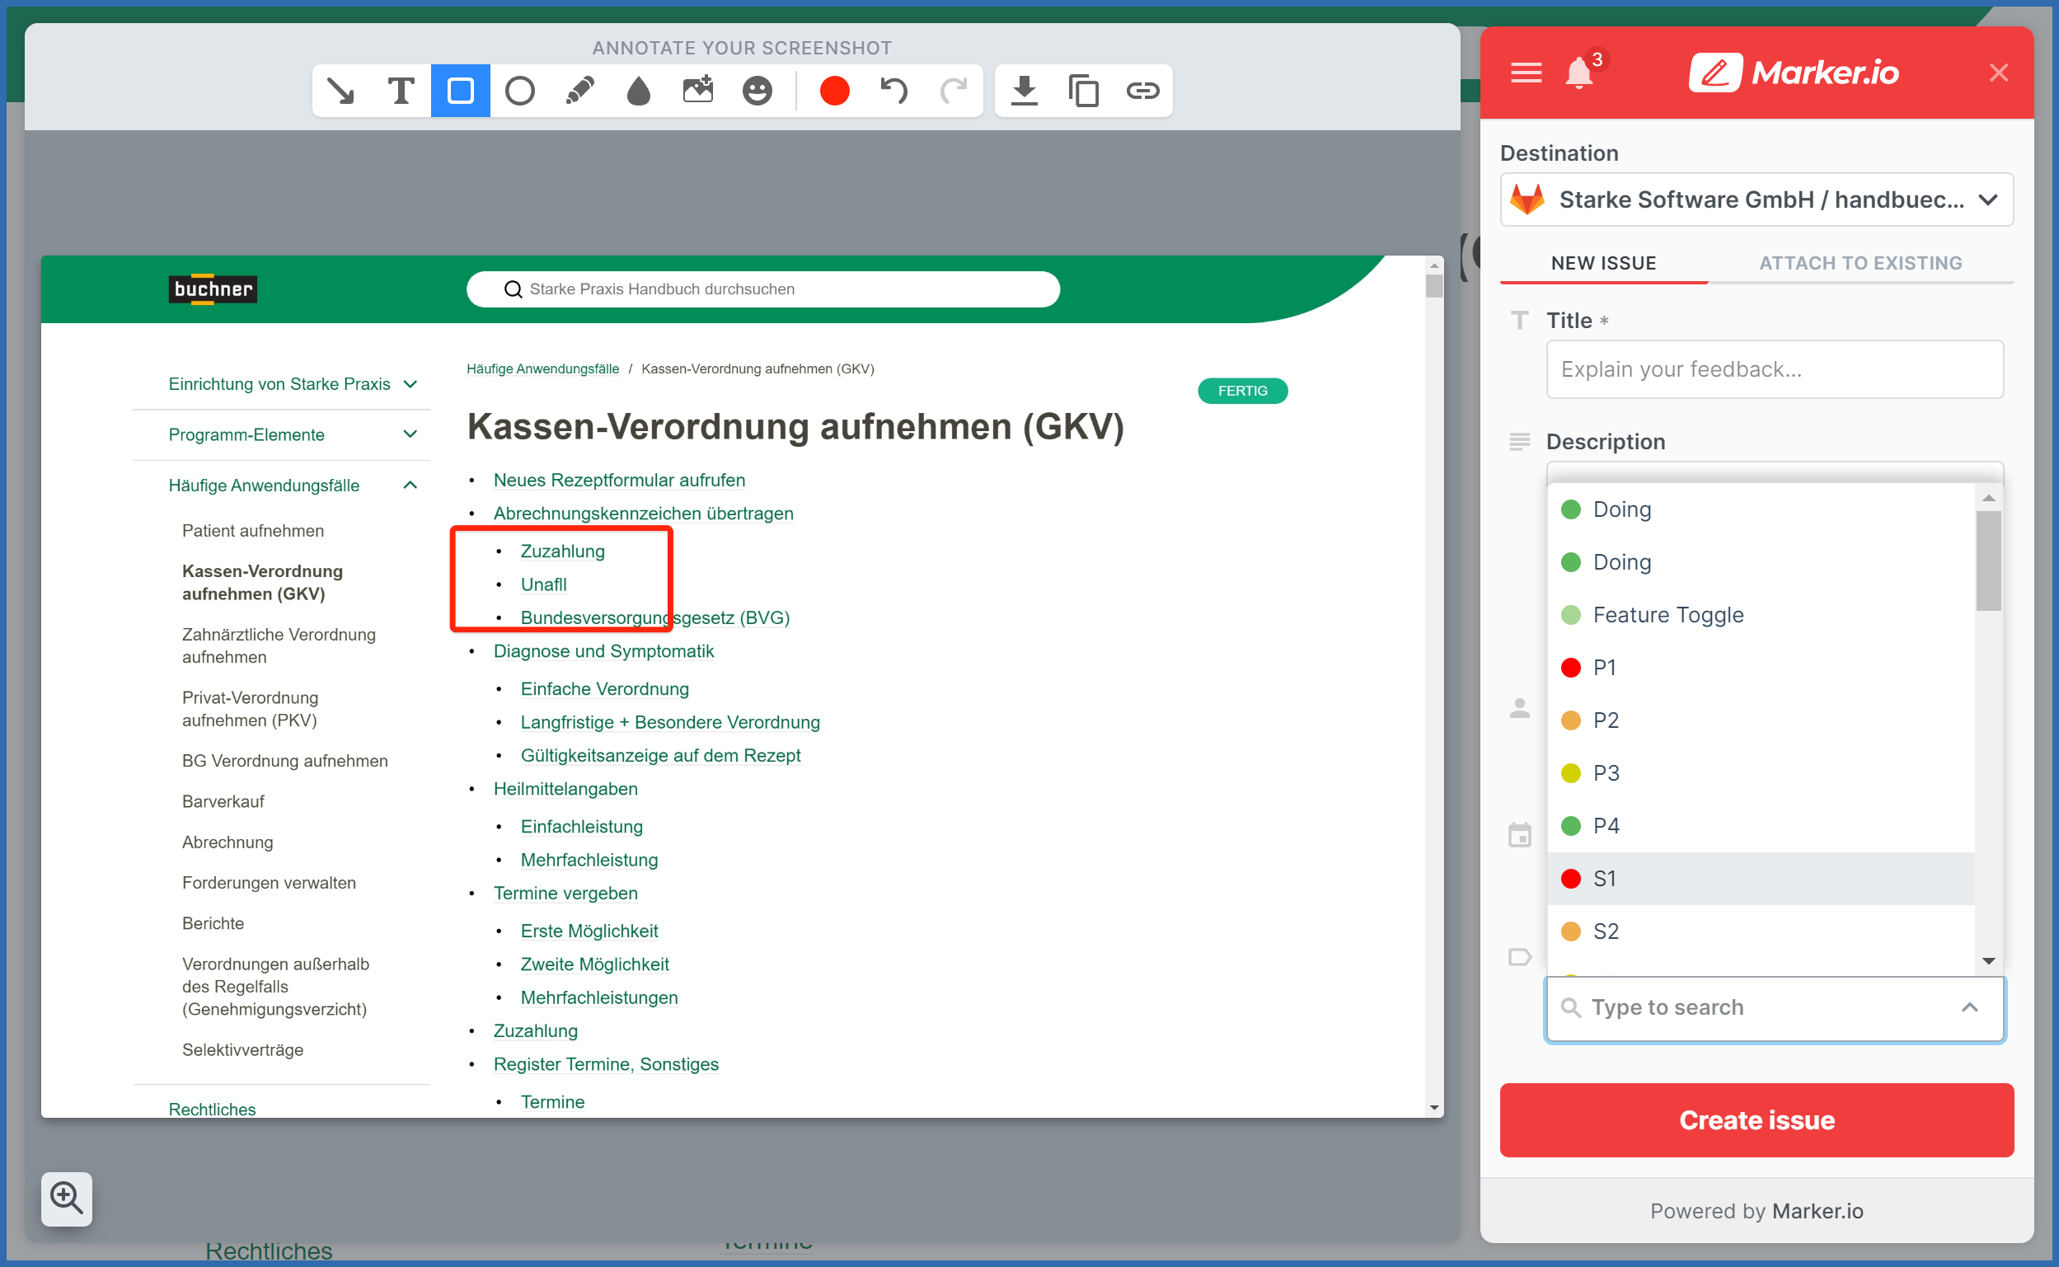
Task: Click the zoom magnifier button
Action: (66, 1199)
